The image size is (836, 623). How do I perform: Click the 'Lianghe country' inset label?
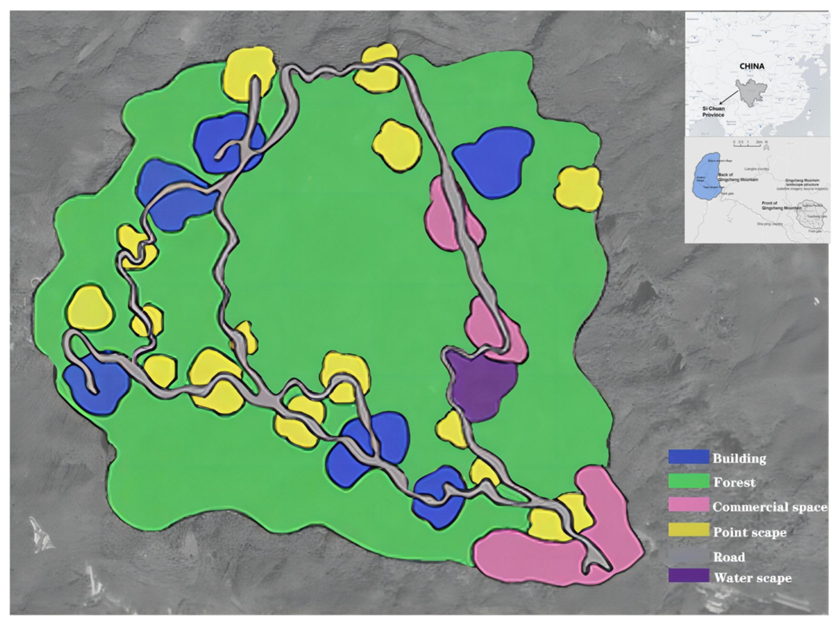757,169
